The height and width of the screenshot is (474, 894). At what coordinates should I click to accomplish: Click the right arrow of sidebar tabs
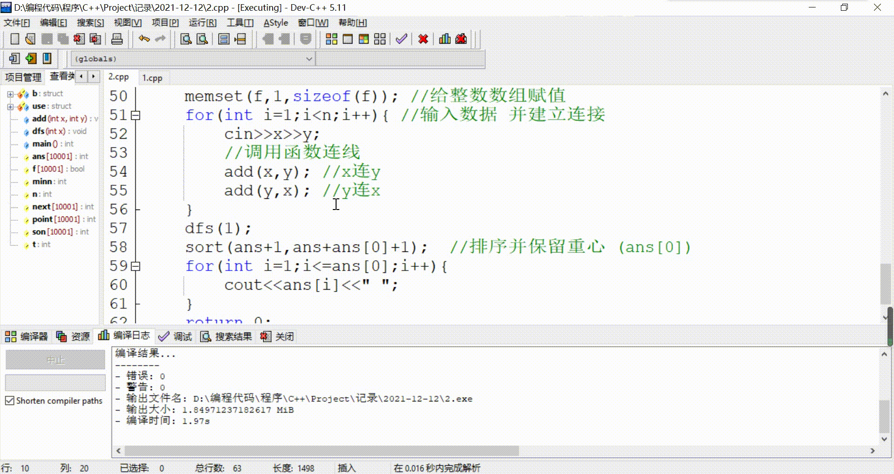coord(94,76)
